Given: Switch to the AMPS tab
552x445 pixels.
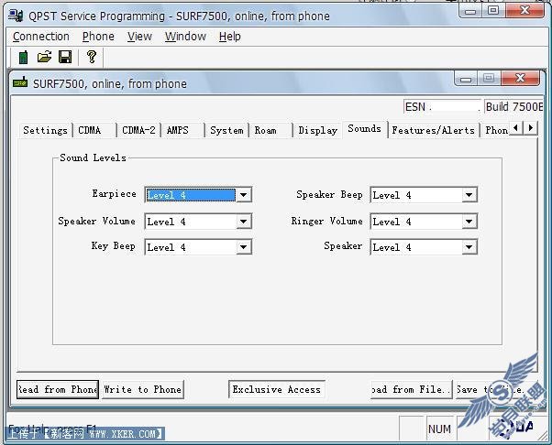Looking at the screenshot, I should point(182,130).
